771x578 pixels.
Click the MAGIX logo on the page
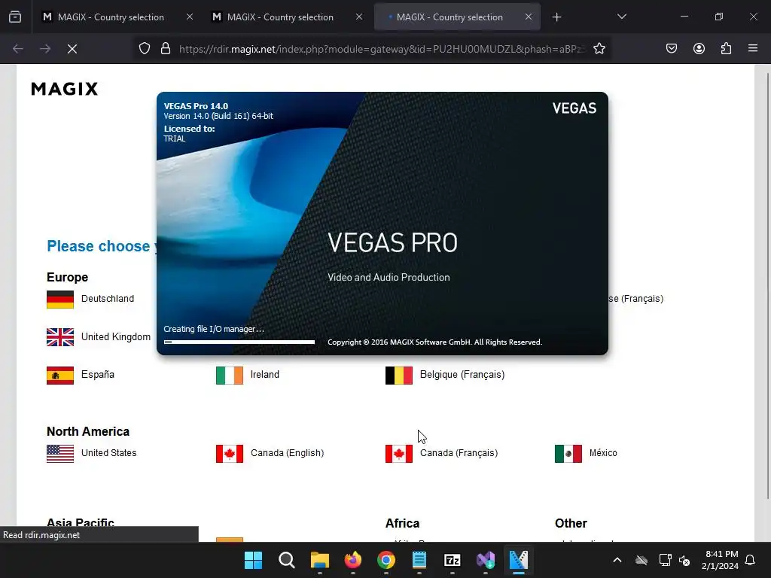click(x=65, y=89)
